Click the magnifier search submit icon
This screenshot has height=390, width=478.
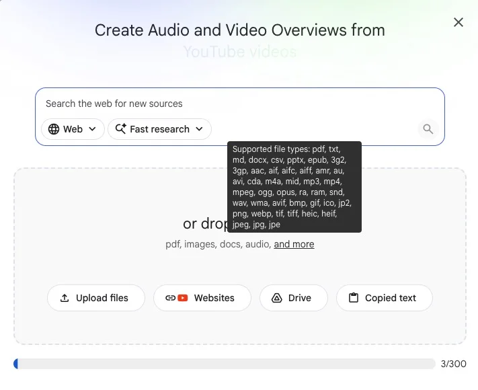[428, 129]
